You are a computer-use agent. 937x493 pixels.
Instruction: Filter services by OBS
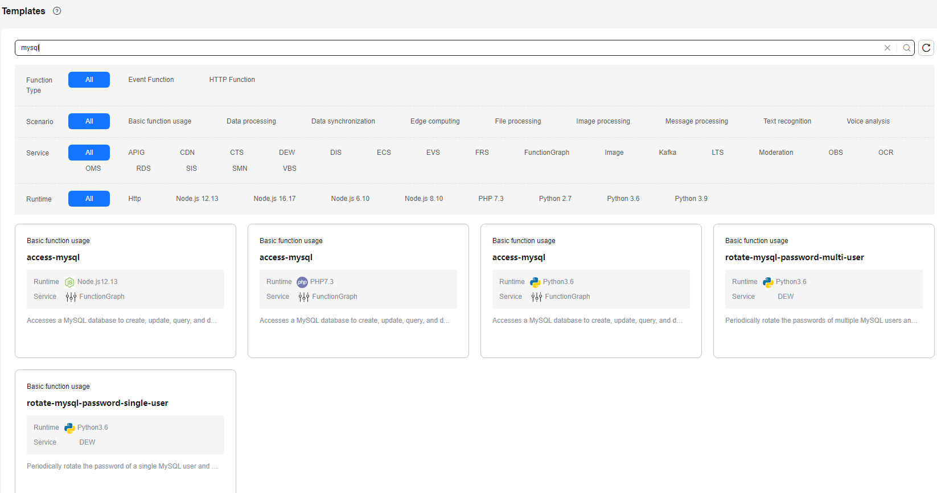click(x=836, y=153)
